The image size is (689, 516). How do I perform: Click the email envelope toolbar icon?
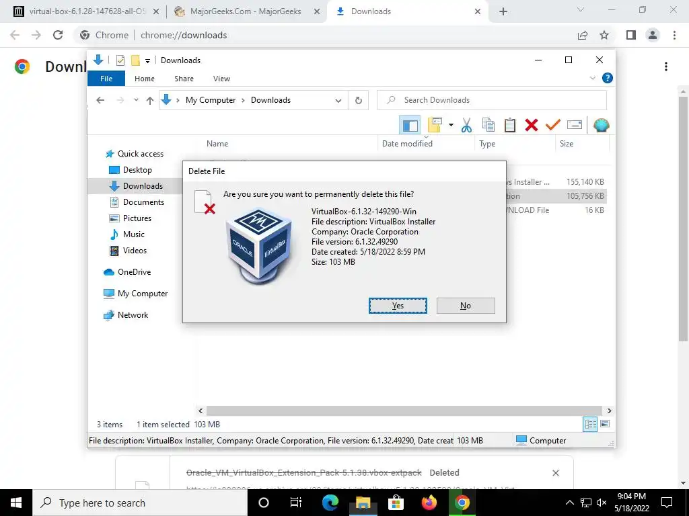[x=575, y=126]
